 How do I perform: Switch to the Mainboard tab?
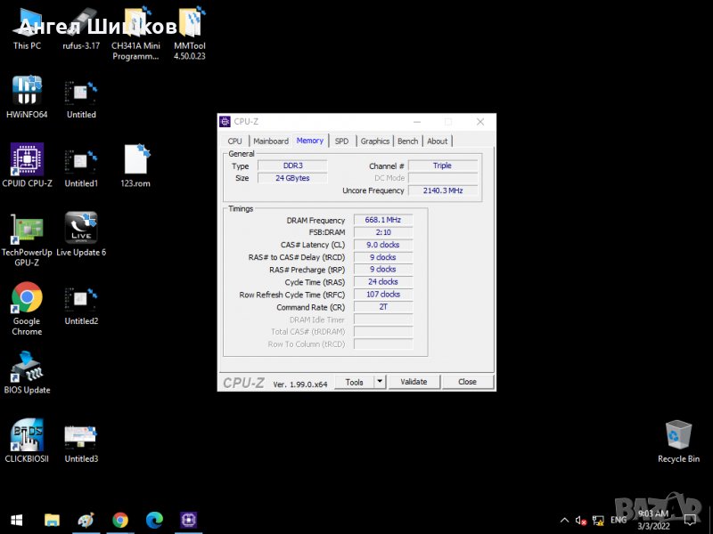point(270,141)
